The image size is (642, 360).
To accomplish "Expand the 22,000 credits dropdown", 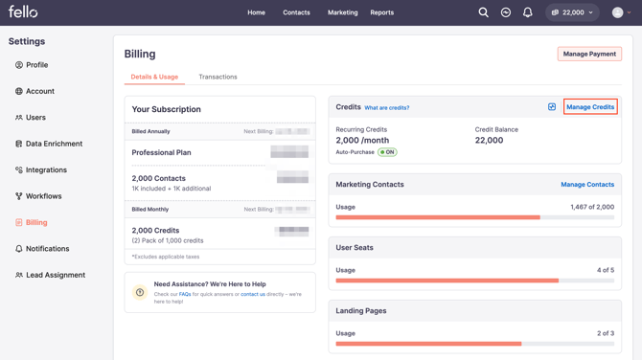I will [572, 12].
